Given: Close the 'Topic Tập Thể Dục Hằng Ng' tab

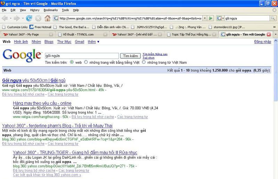Looking at the screenshot, I should 214,35.
